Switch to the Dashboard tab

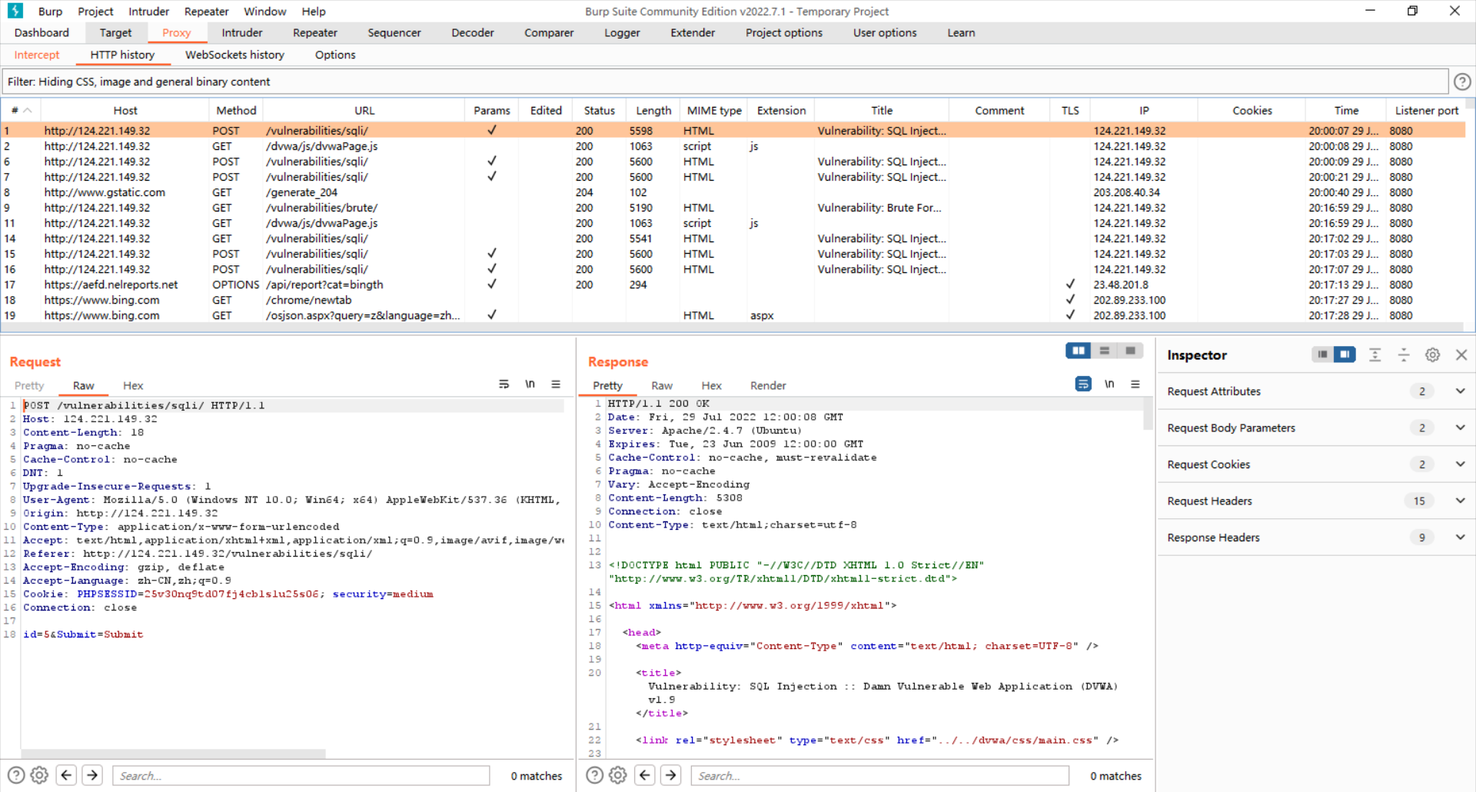click(x=42, y=33)
